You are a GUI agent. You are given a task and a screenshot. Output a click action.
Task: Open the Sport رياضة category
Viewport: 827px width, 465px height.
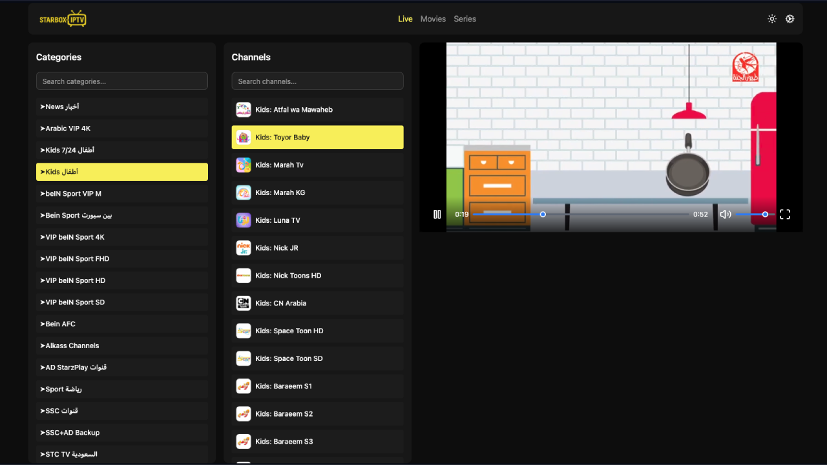point(122,389)
